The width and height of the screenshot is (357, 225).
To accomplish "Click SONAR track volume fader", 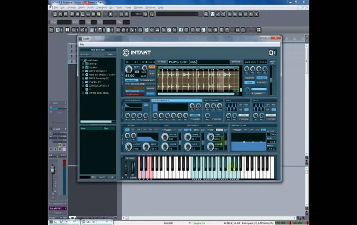I will pos(52,170).
